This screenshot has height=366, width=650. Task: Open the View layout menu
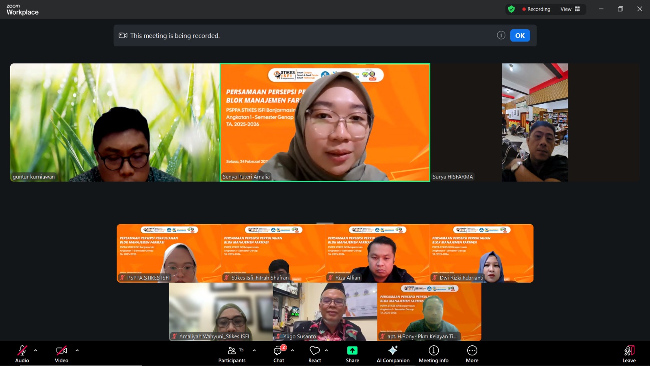pos(570,9)
